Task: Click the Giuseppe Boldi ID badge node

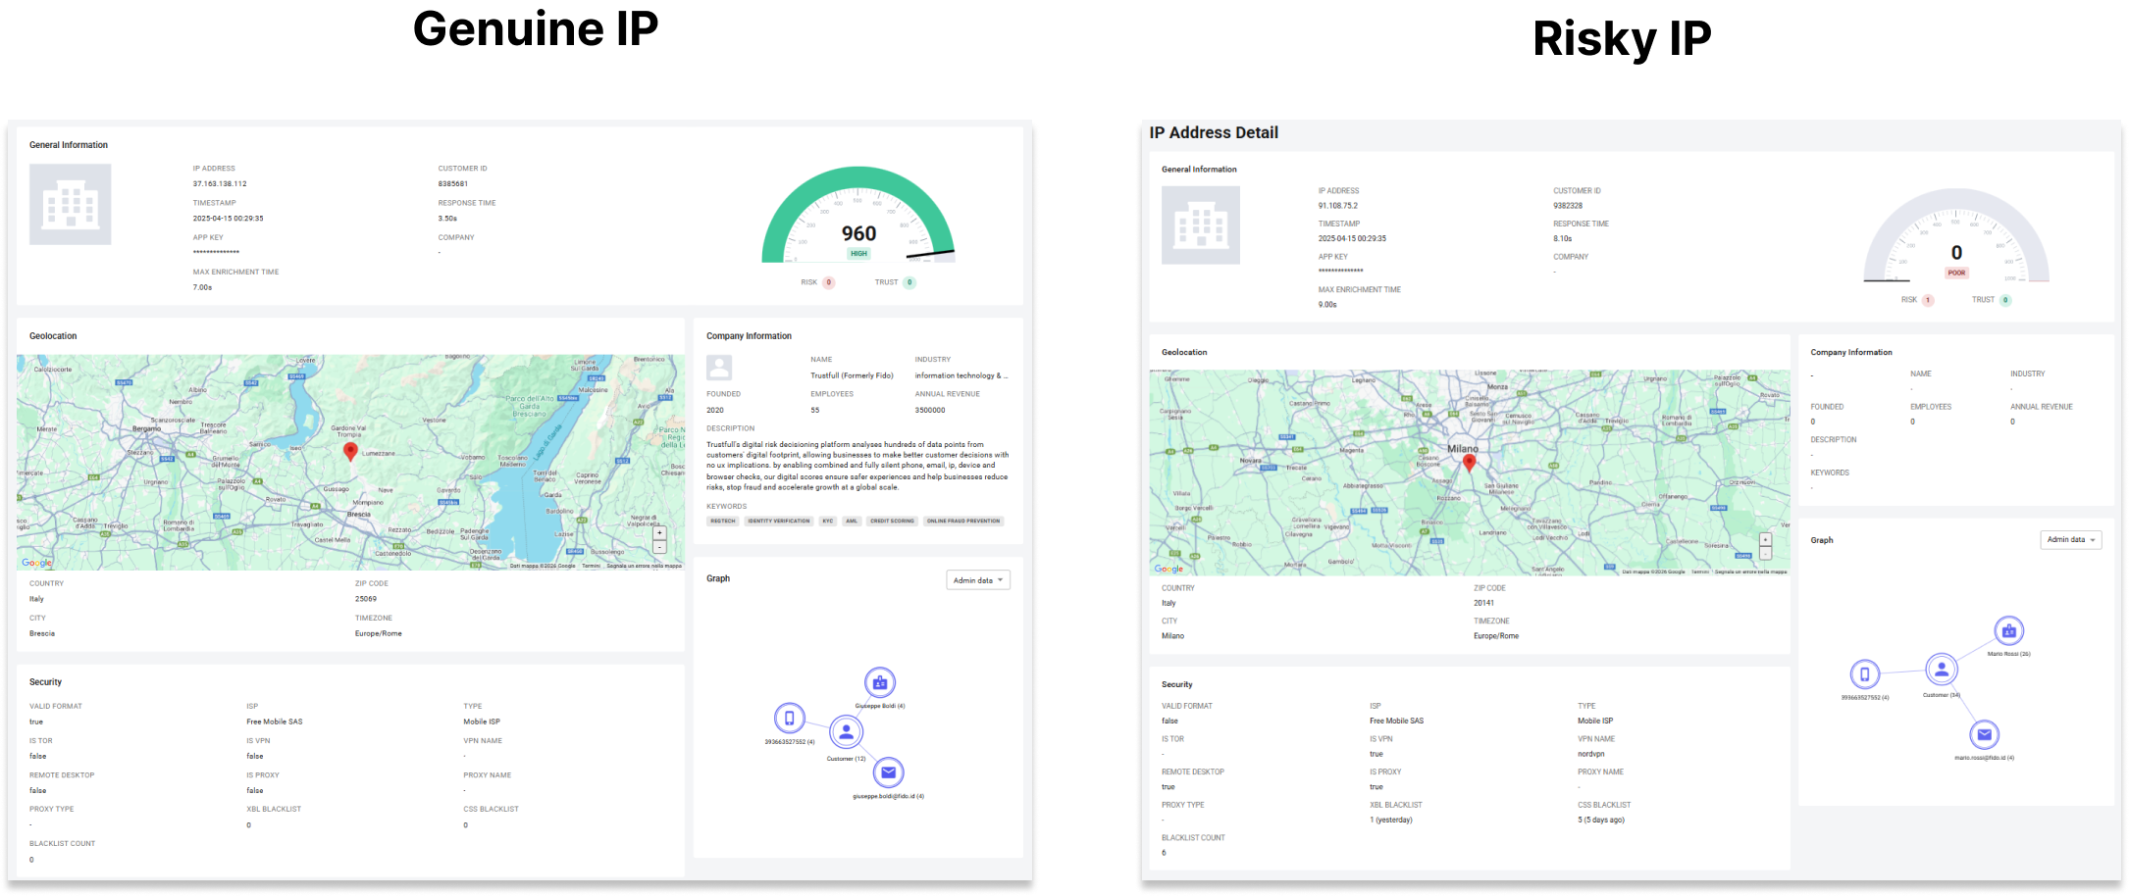Action: (x=879, y=682)
